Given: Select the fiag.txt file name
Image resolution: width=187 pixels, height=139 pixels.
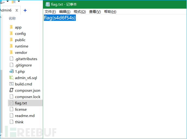Looking at the screenshot, I should click(21, 103).
